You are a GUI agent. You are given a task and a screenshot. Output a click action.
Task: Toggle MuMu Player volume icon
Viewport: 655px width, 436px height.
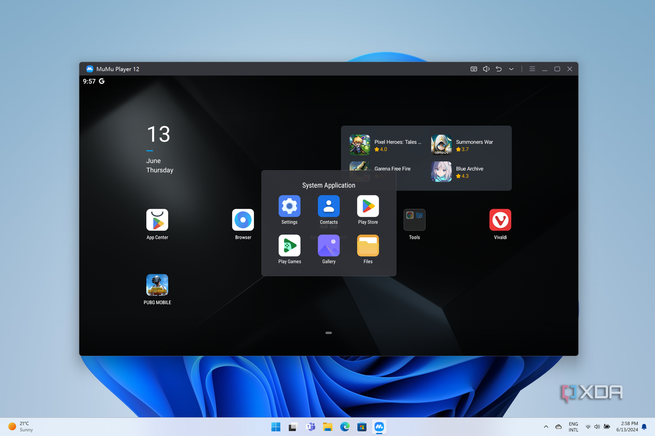point(486,69)
